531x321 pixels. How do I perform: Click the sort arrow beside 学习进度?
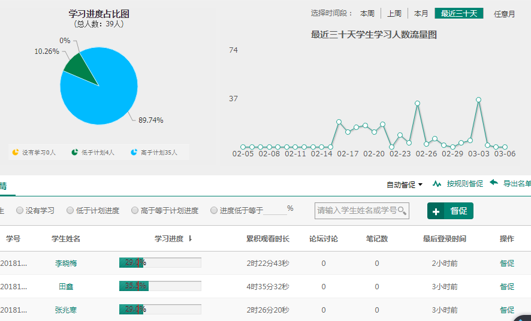190,238
